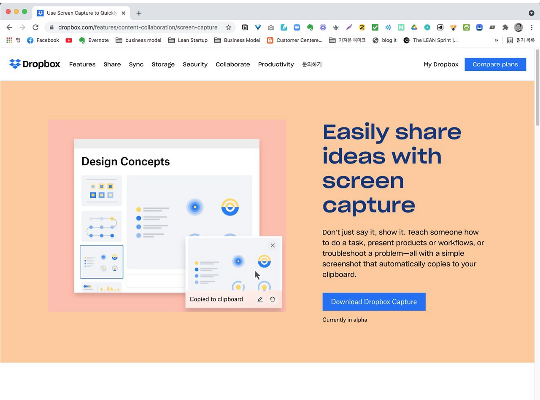This screenshot has height=400, width=540.
Task: Open the Security menu
Action: tap(195, 64)
